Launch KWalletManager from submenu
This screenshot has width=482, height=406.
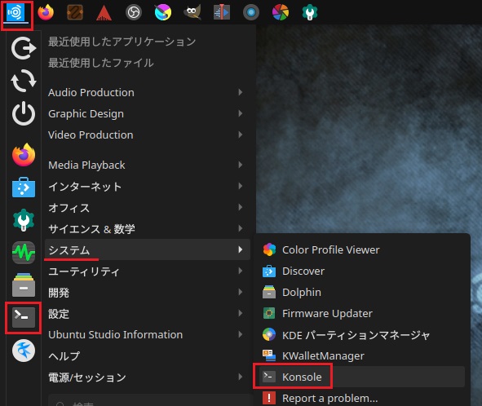(361, 356)
